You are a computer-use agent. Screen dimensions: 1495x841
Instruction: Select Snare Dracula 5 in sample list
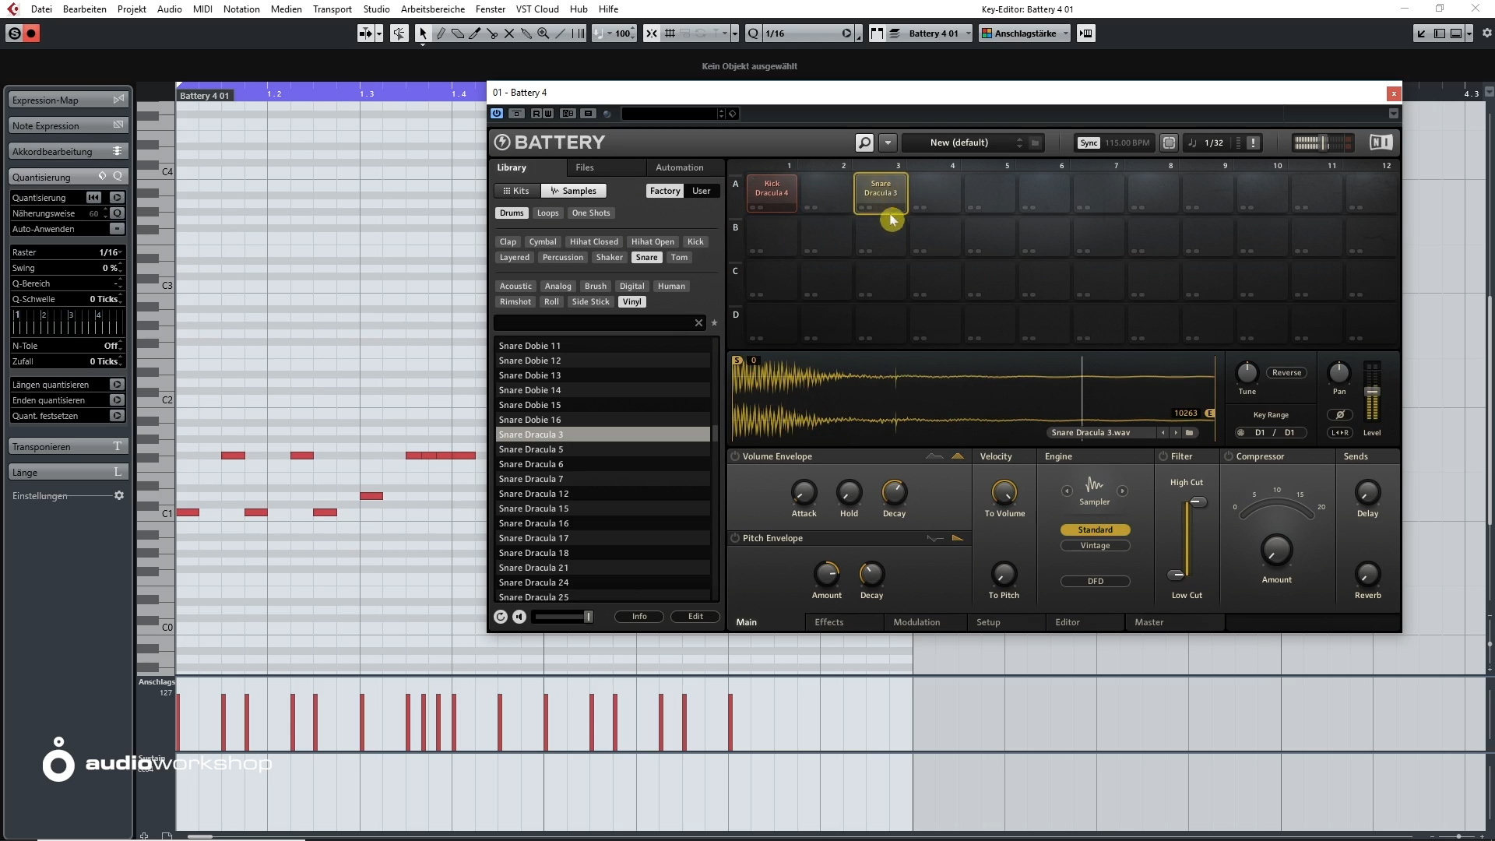click(603, 449)
